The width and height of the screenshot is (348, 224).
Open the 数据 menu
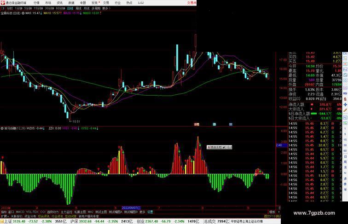pos(71,3)
